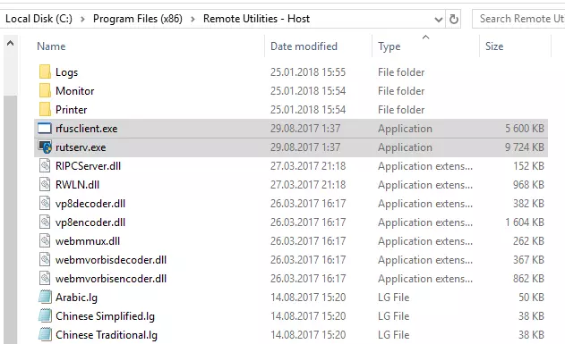Click Remote Utilities - Host breadcrumb
This screenshot has width=565, height=344.
(256, 19)
